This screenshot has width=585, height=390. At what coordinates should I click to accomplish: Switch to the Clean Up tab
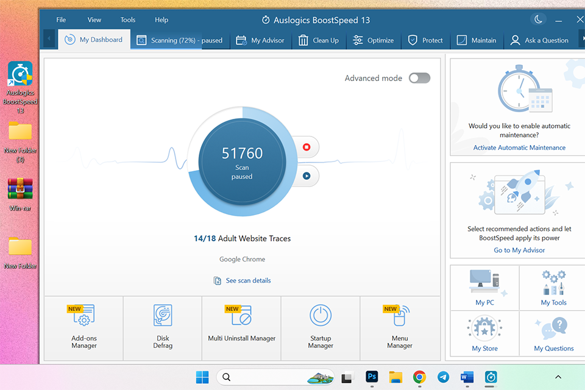point(319,40)
